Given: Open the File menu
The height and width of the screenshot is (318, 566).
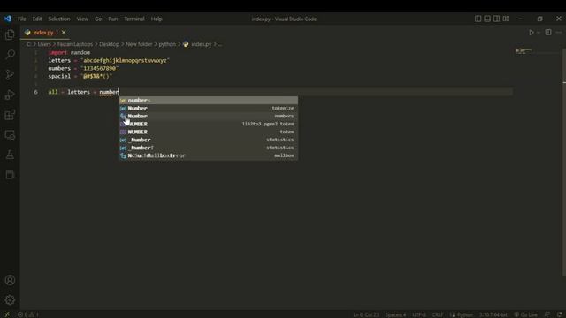Looking at the screenshot, I should [x=21, y=19].
